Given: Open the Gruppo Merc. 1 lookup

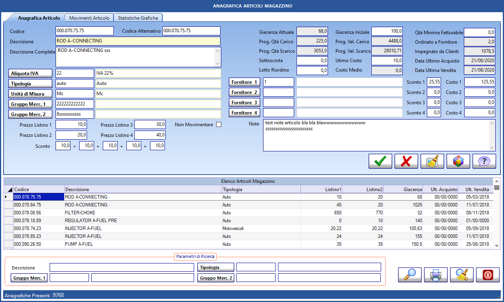Looking at the screenshot, I should click(x=30, y=104).
